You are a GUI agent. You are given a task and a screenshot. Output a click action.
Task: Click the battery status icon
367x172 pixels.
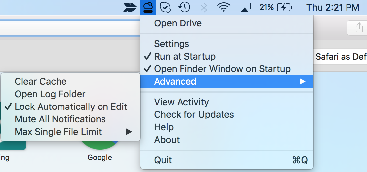pyautogui.click(x=284, y=7)
